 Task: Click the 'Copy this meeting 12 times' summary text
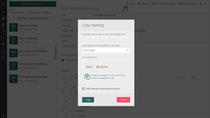[108, 77]
